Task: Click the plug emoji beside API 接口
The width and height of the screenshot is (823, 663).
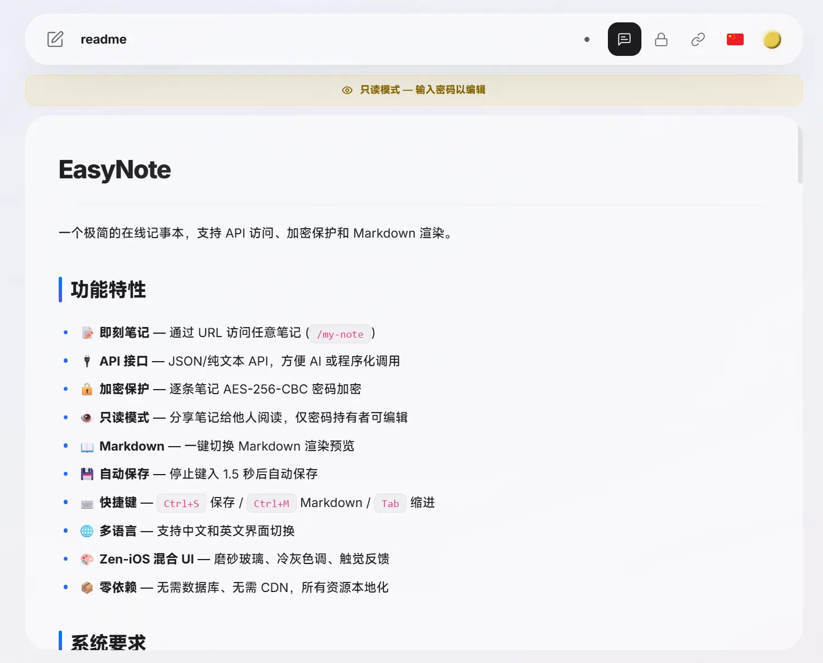Action: coord(87,361)
